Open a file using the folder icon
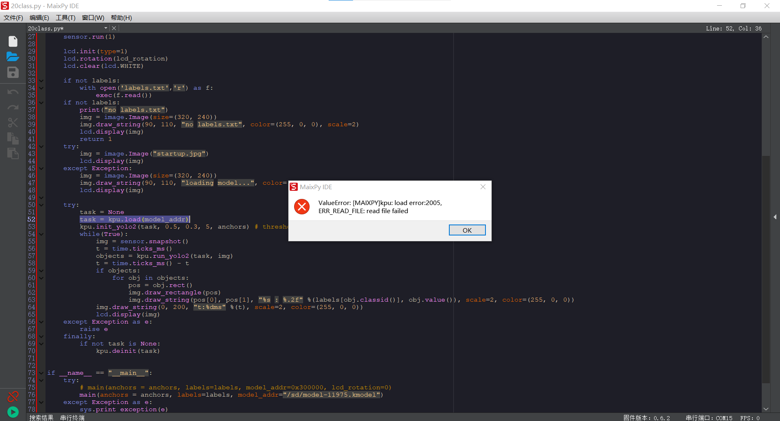The width and height of the screenshot is (780, 421). pyautogui.click(x=13, y=56)
